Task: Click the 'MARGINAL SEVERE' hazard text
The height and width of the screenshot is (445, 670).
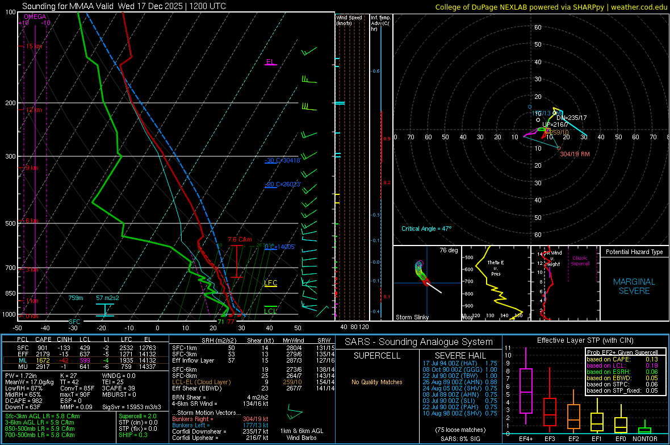Action: (634, 286)
